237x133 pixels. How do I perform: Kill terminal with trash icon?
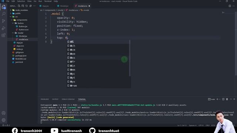pyautogui.click(x=227, y=99)
